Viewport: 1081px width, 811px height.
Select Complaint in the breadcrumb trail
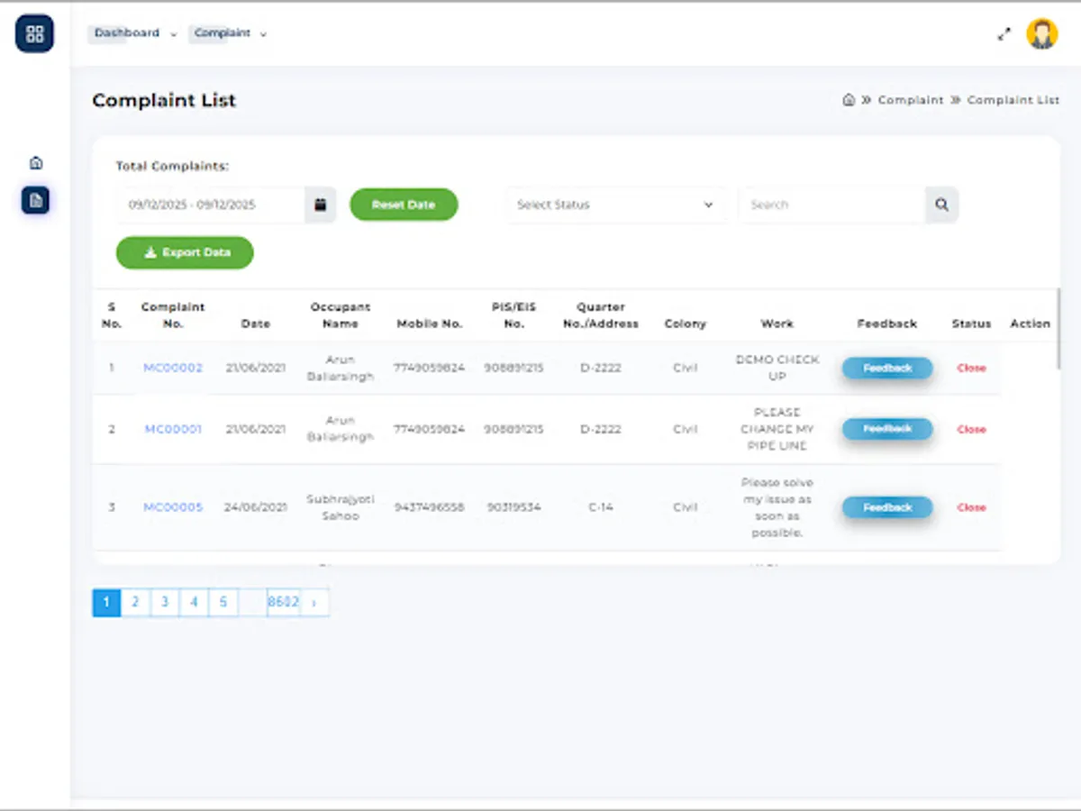point(911,100)
